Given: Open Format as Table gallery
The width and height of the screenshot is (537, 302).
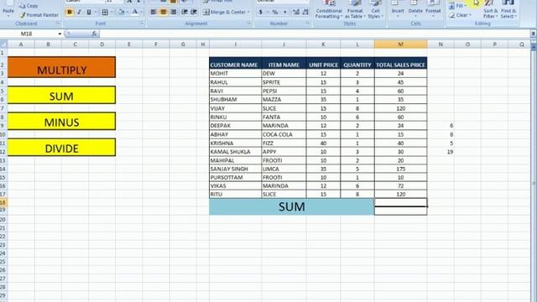Looking at the screenshot, I should point(355,9).
